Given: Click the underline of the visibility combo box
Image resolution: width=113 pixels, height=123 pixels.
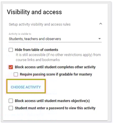Looking at the screenshot, I should 55,42.
